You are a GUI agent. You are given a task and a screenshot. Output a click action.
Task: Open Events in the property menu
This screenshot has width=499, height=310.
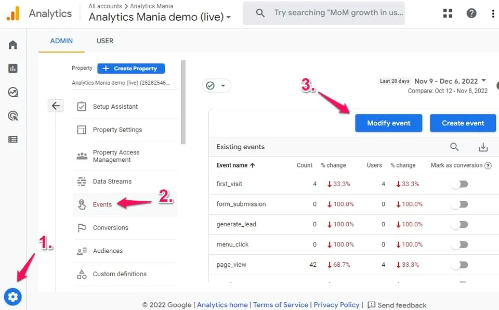tap(125, 204)
